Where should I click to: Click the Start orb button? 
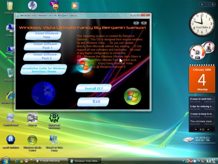click(5, 160)
